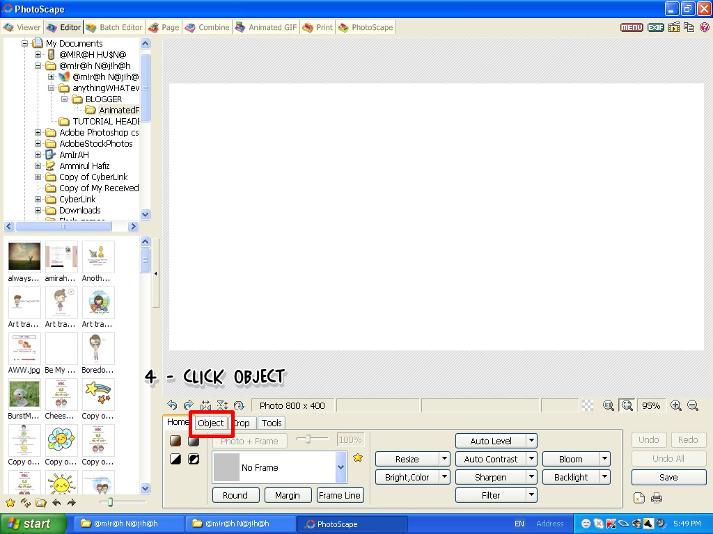Screen dimensions: 713x534
Task: Open the Auto Level dropdown arrow
Action: [x=531, y=441]
